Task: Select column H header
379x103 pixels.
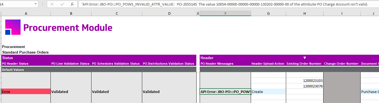Action: point(305,13)
